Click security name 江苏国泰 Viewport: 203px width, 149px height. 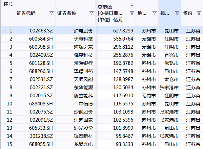click(83, 120)
